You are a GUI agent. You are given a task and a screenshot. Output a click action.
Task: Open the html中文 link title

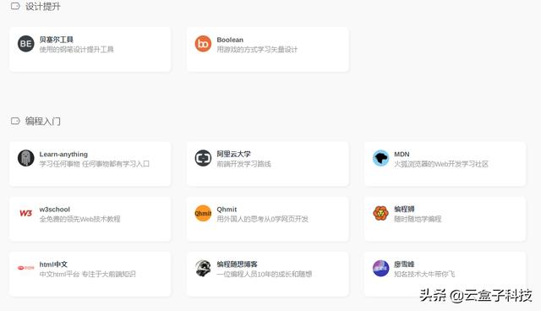(53, 265)
